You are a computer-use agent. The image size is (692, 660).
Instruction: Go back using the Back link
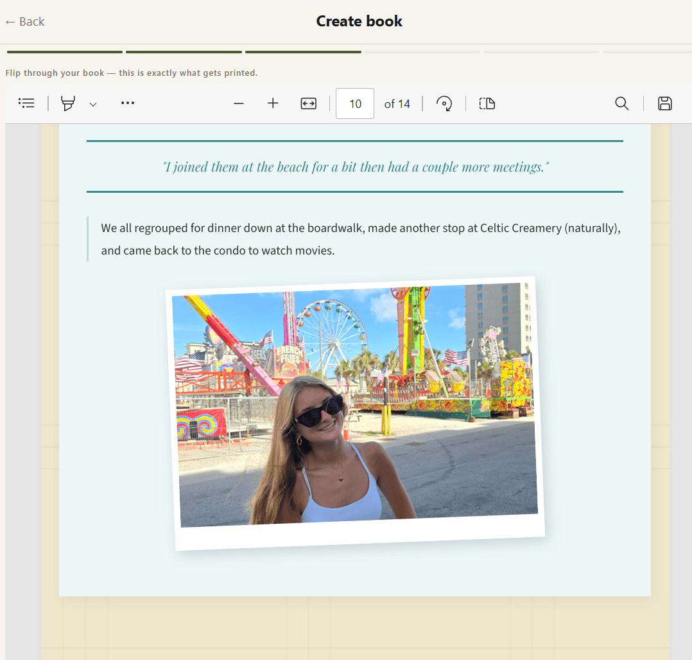click(x=25, y=22)
